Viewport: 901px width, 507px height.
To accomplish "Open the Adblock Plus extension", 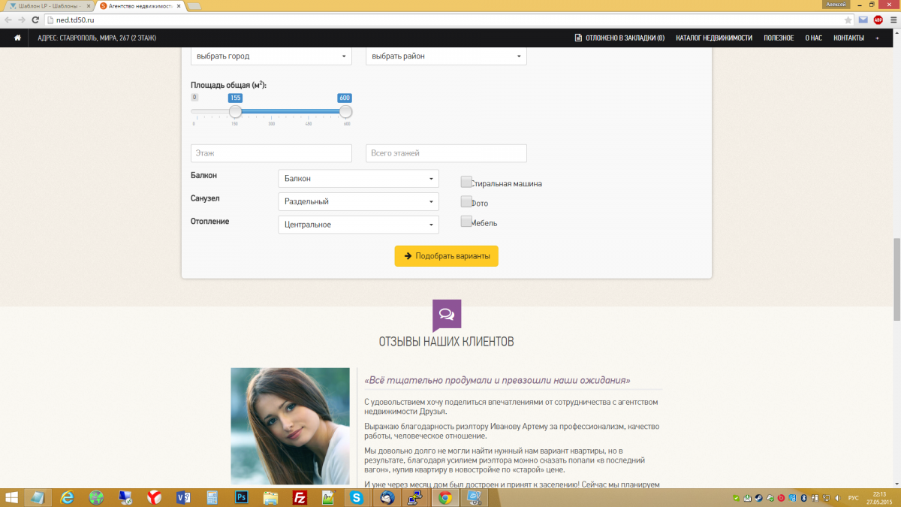I will (x=878, y=20).
